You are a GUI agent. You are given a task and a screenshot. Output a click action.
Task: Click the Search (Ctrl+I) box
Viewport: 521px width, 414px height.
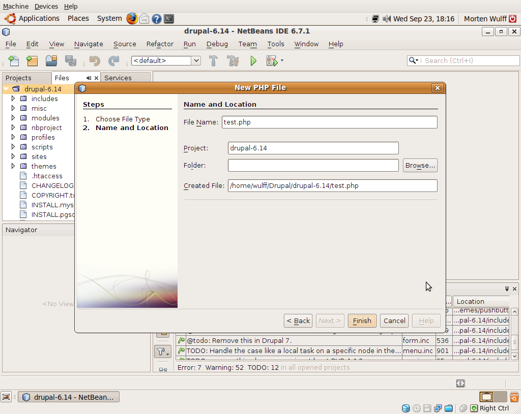[x=463, y=60]
